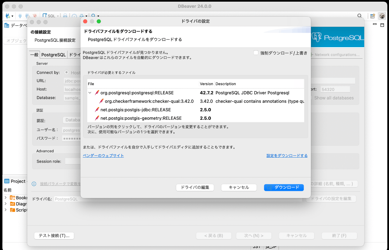Click version 42.7.2 of PostgreSQL driver
This screenshot has width=389, height=250.
206,93
